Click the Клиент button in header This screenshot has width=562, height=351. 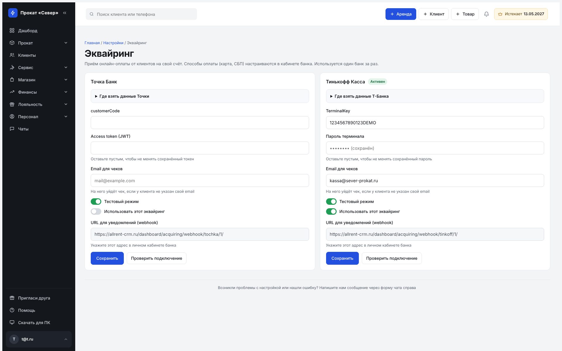tap(434, 14)
